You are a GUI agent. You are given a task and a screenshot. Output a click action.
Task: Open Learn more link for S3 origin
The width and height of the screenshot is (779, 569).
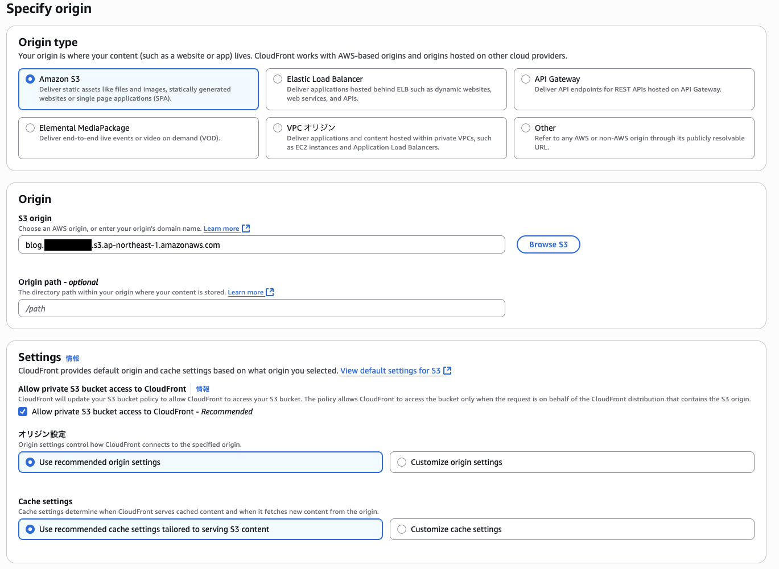[221, 229]
